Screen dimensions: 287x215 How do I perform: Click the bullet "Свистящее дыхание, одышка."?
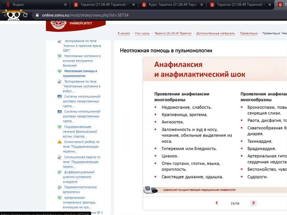[192, 177]
